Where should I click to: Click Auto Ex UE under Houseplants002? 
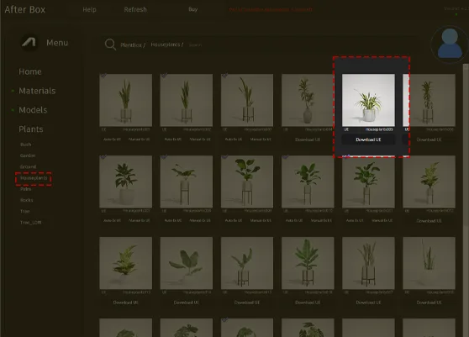click(173, 140)
